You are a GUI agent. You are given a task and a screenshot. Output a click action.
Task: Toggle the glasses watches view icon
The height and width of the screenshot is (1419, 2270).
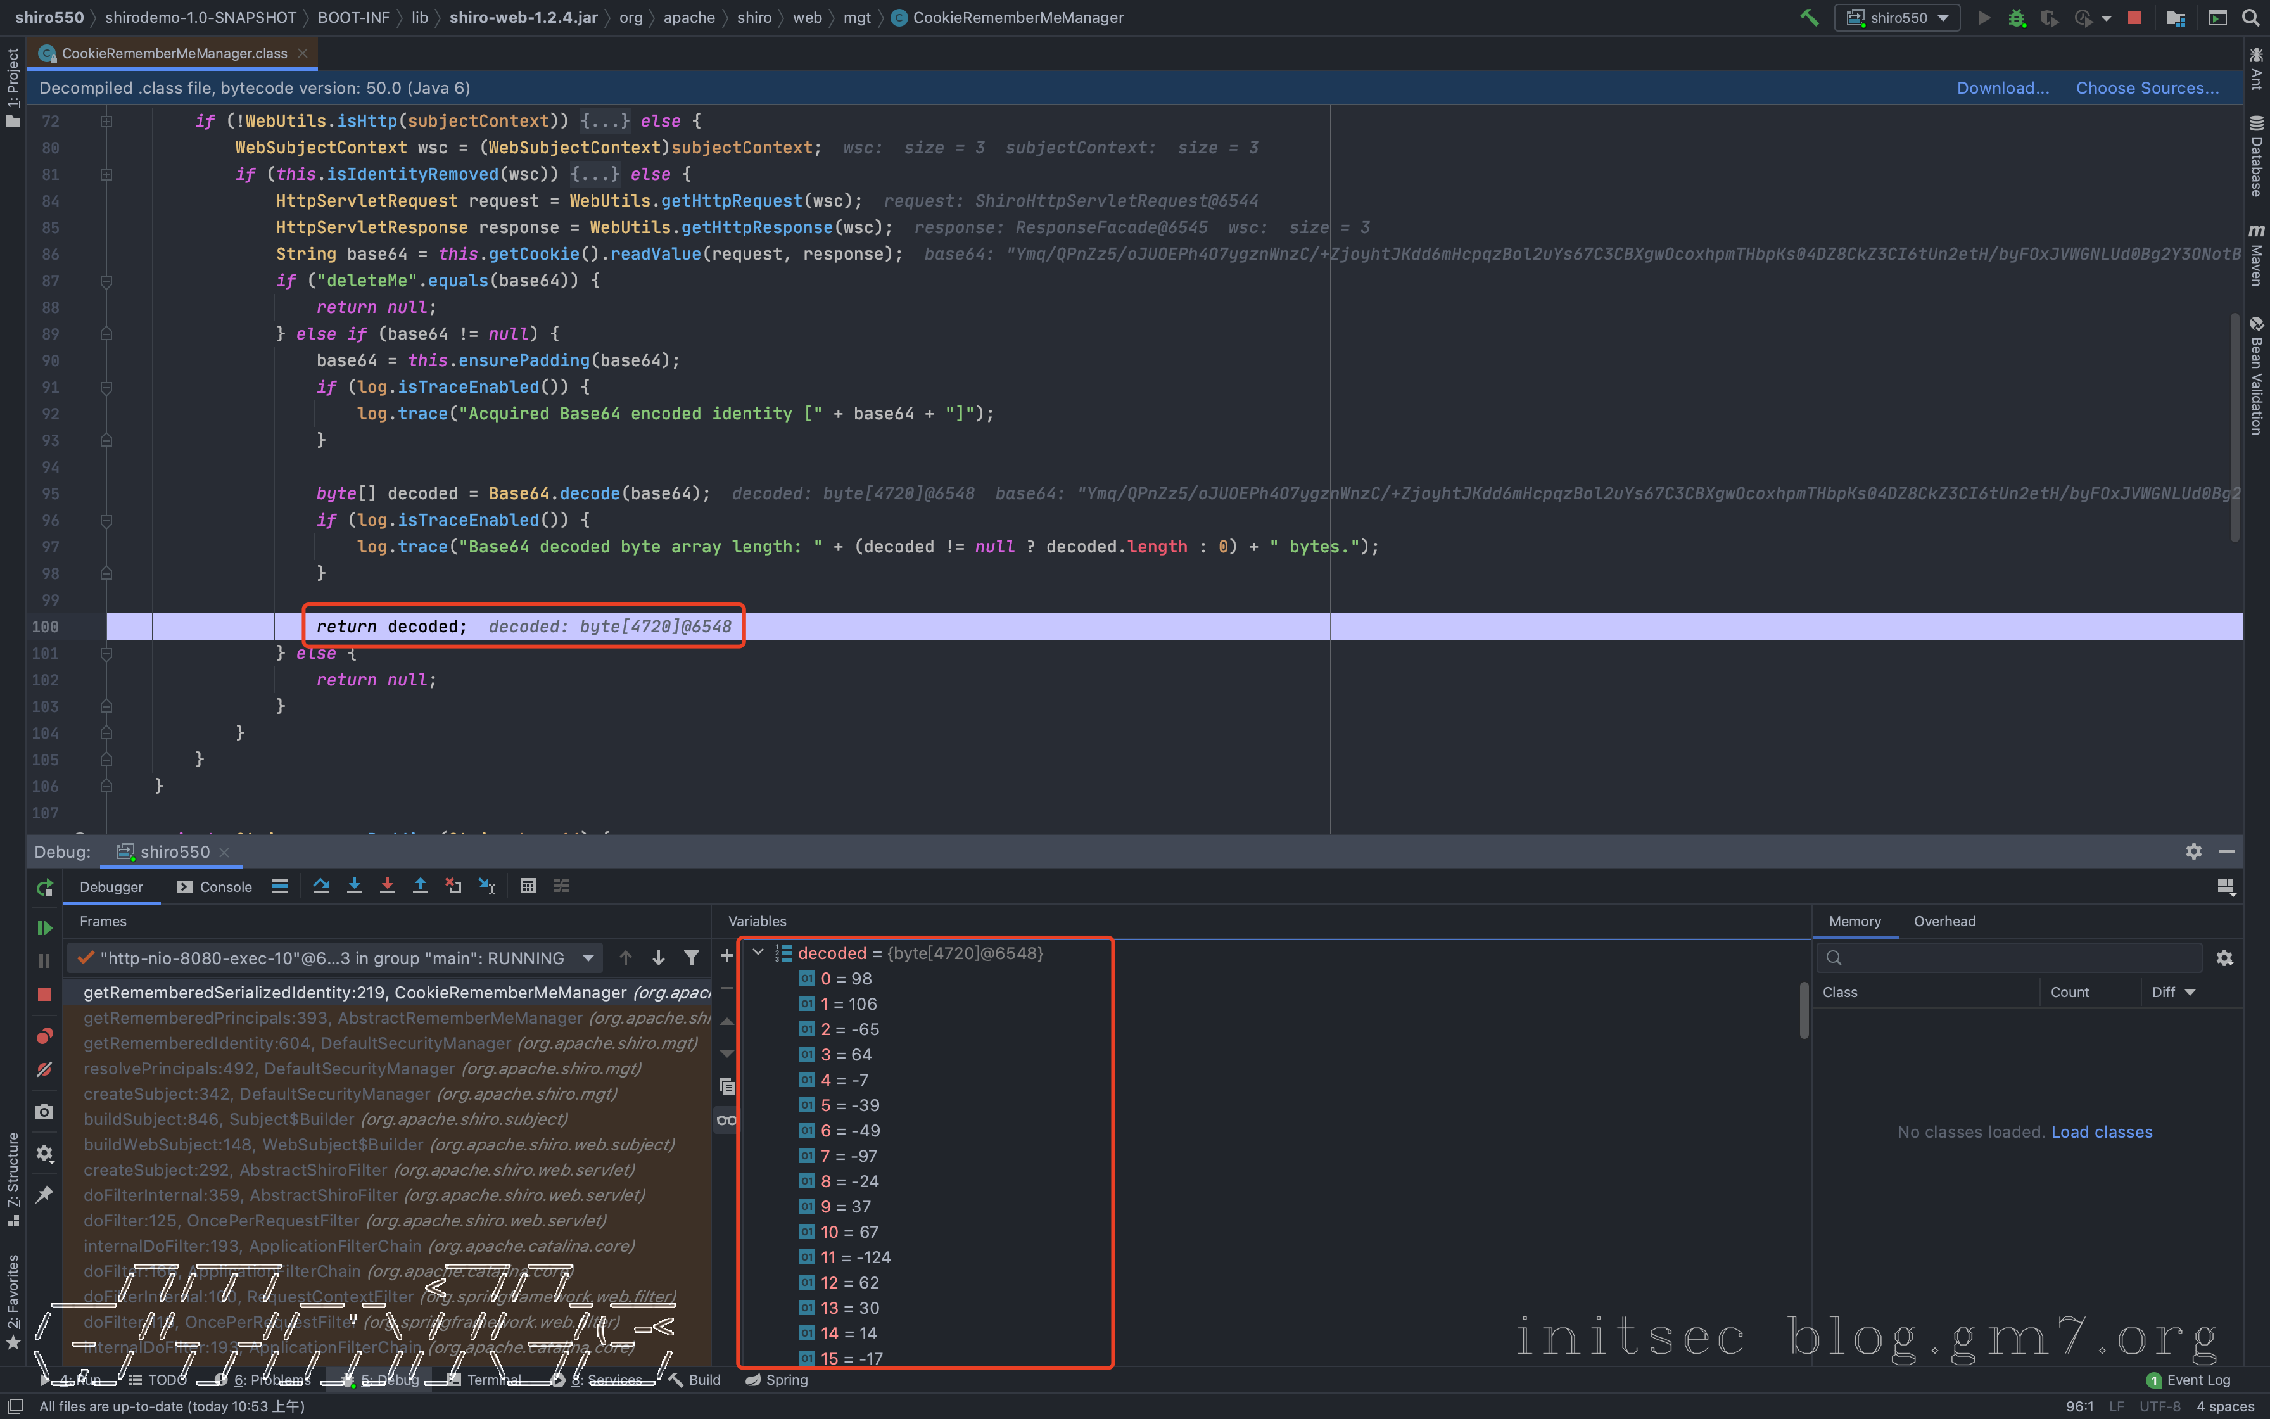[x=726, y=1119]
